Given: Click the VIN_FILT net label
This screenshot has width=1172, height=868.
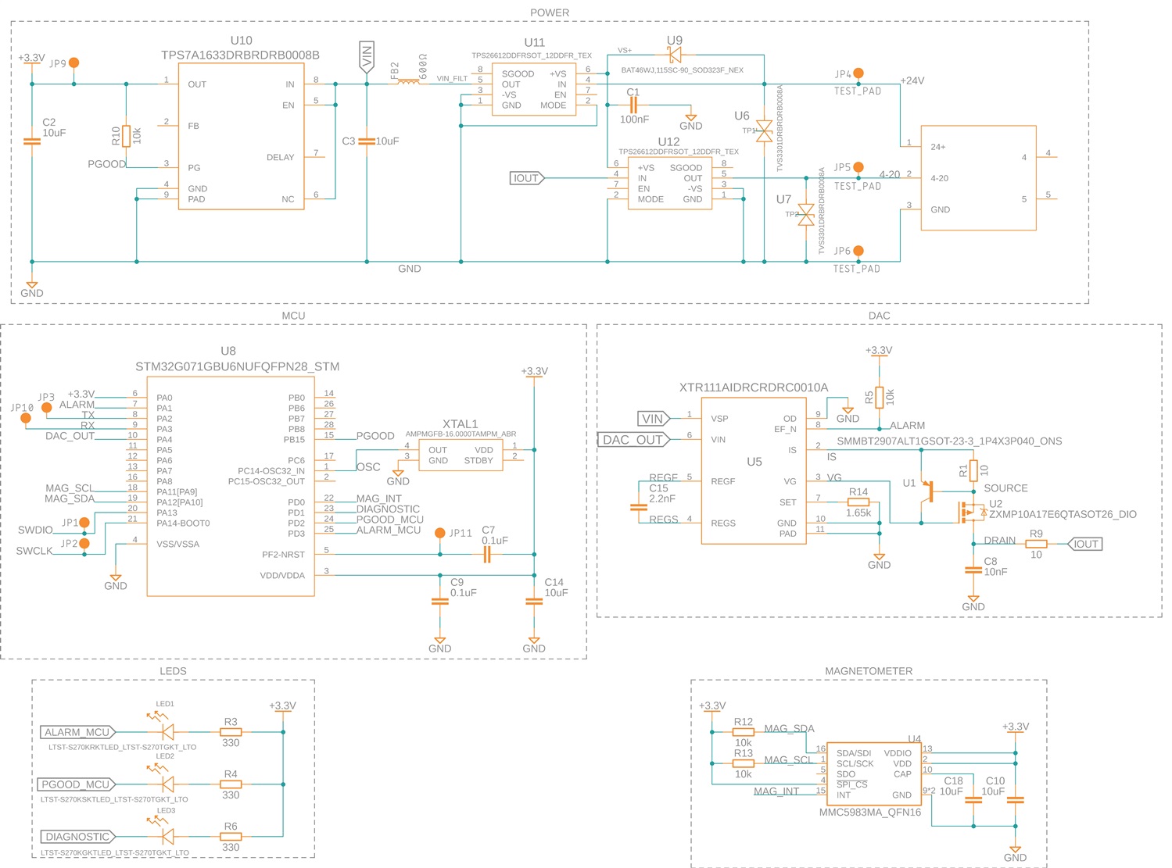Looking at the screenshot, I should pyautogui.click(x=452, y=78).
